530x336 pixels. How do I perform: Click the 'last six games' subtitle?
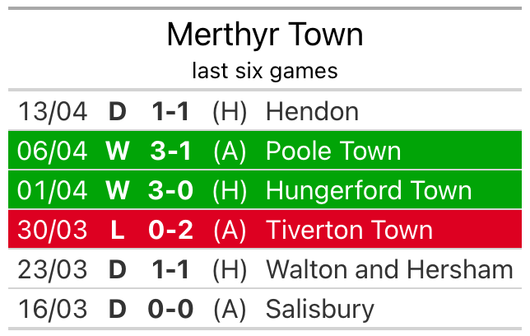coord(264,71)
